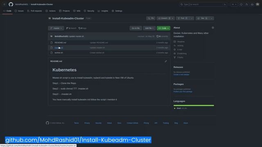Open the Activity link in About

pyautogui.click(x=178, y=46)
